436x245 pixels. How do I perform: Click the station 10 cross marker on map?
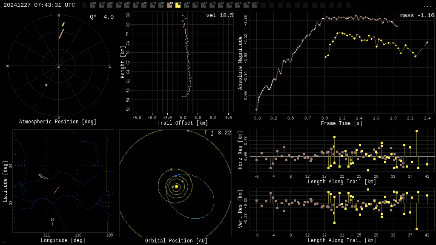click(52, 224)
